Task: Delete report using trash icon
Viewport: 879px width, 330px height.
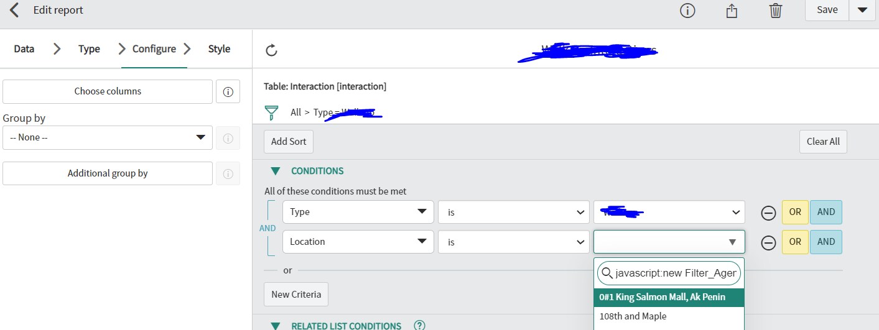Action: pos(775,11)
